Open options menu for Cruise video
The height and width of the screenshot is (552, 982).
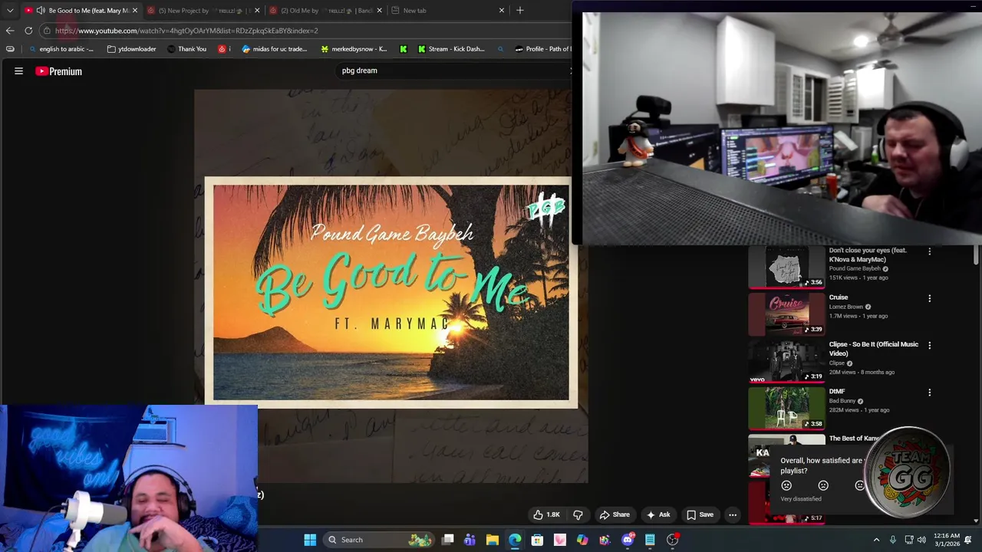(930, 298)
